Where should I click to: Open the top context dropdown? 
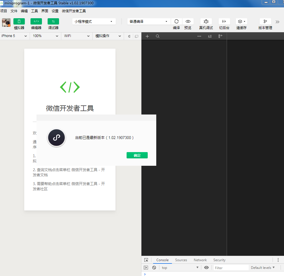[180, 268]
